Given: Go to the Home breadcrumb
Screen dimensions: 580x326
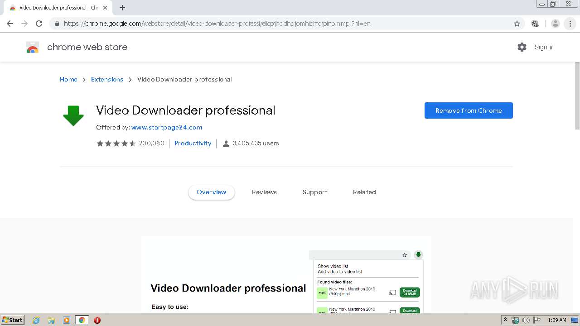Looking at the screenshot, I should pyautogui.click(x=68, y=79).
